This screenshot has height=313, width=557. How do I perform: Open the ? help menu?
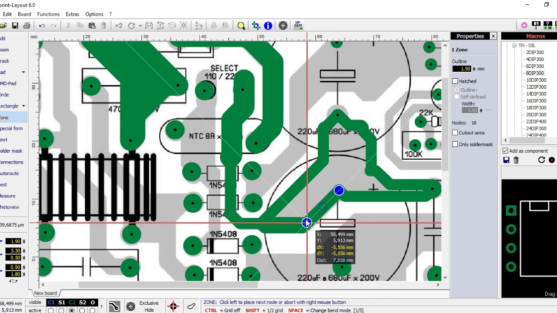pyautogui.click(x=111, y=14)
